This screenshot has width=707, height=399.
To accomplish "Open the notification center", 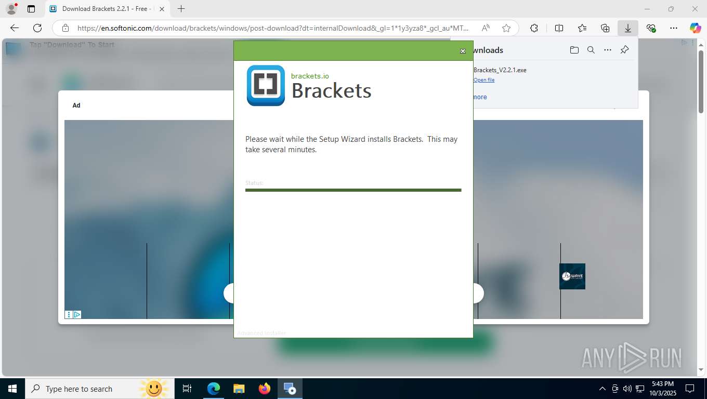I will pyautogui.click(x=690, y=389).
